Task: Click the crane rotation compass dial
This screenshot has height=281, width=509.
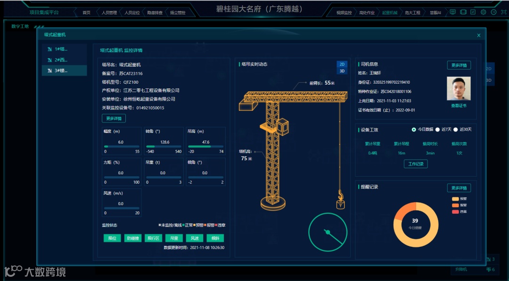Action: [328, 232]
